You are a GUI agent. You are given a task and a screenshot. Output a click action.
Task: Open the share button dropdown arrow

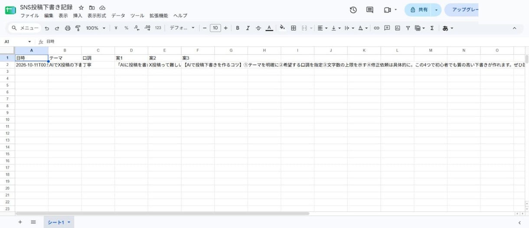pos(436,10)
